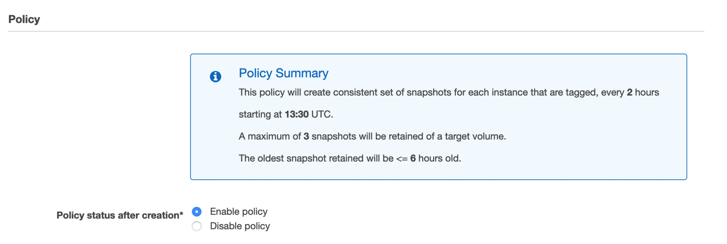727x244 pixels.
Task: Click the bold 6 in hours old
Action: coord(413,158)
